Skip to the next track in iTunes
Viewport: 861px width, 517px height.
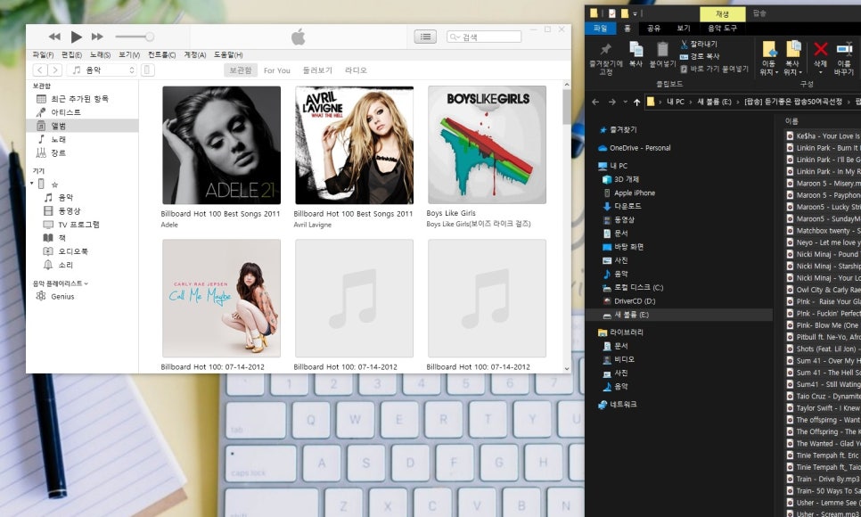click(97, 37)
